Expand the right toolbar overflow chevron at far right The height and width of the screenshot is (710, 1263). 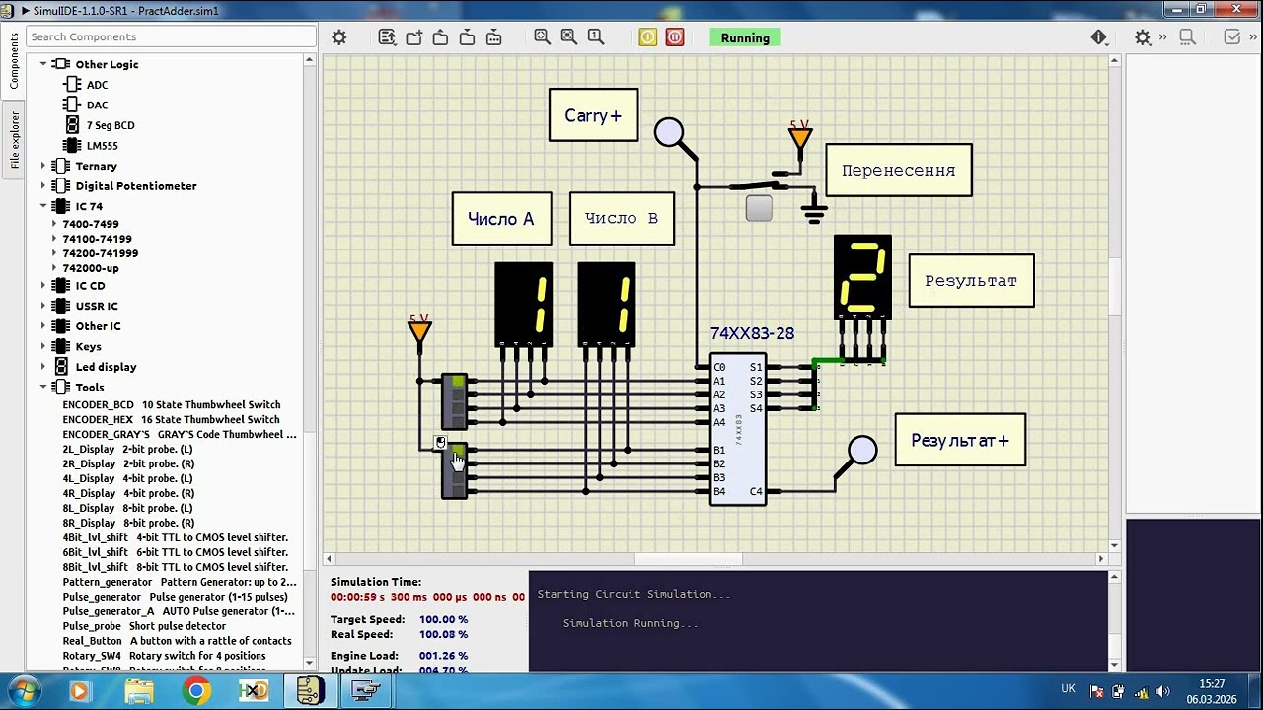[x=1253, y=37]
